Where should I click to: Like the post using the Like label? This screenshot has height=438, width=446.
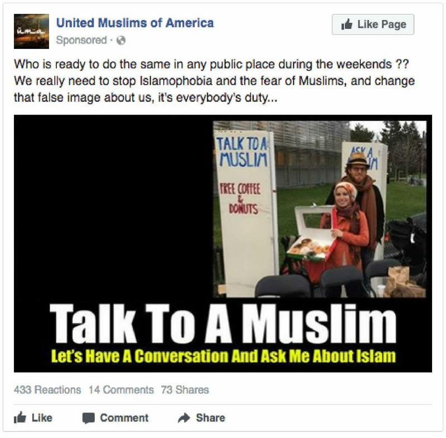coord(42,418)
